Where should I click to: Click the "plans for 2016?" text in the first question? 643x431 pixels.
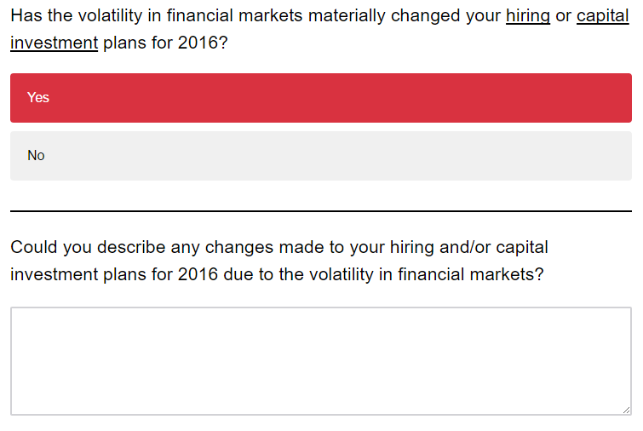(x=165, y=43)
